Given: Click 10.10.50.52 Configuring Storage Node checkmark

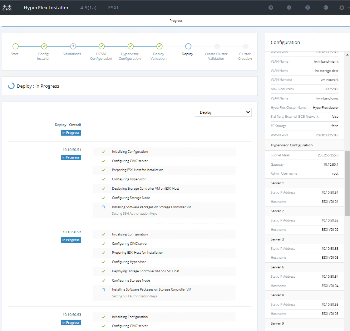Looking at the screenshot, I should coord(104,281).
